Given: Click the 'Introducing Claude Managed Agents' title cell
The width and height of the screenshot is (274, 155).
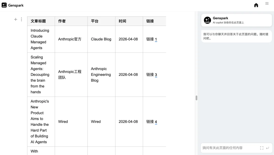Looking at the screenshot, I should point(41,39).
